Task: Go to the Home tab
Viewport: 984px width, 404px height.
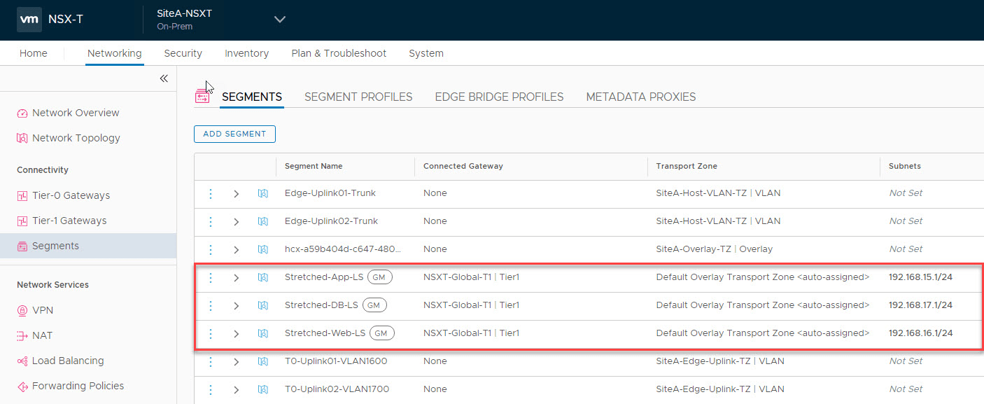Action: (x=34, y=53)
